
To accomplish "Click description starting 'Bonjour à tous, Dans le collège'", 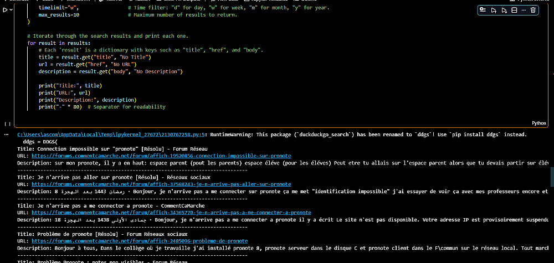I will tap(283, 248).
